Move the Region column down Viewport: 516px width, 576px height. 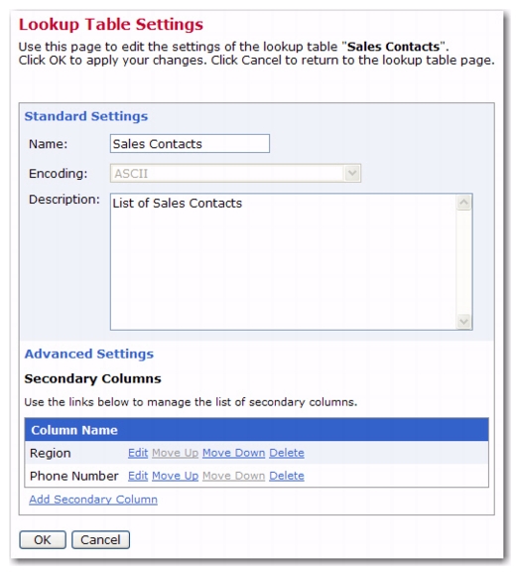pyautogui.click(x=234, y=453)
